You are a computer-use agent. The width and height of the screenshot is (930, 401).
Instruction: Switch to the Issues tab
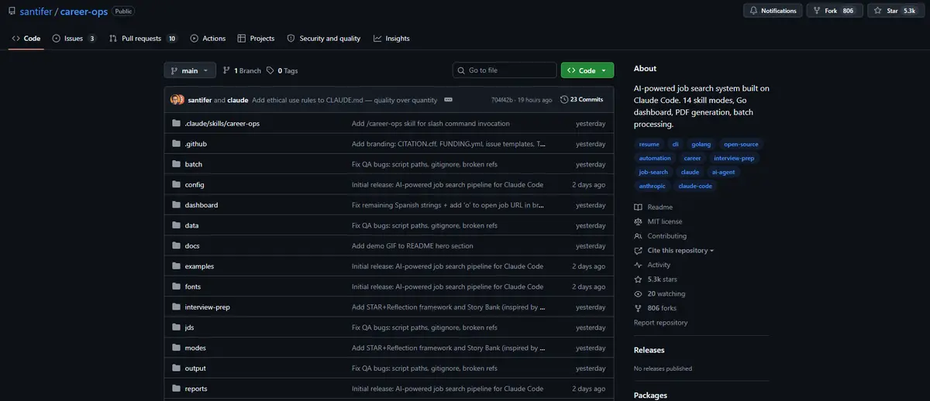74,39
